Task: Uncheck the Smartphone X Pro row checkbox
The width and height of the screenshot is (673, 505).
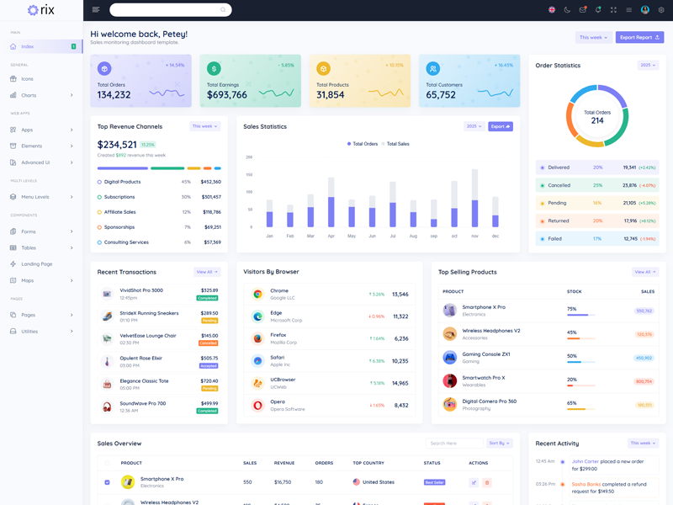Action: point(107,482)
